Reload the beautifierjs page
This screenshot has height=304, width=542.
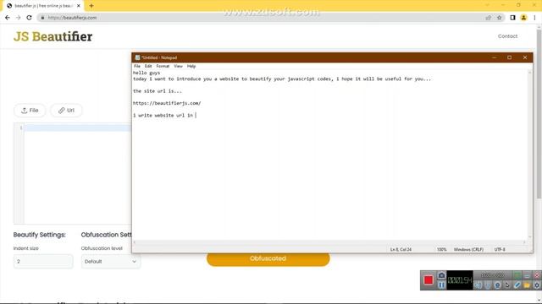[x=29, y=18]
